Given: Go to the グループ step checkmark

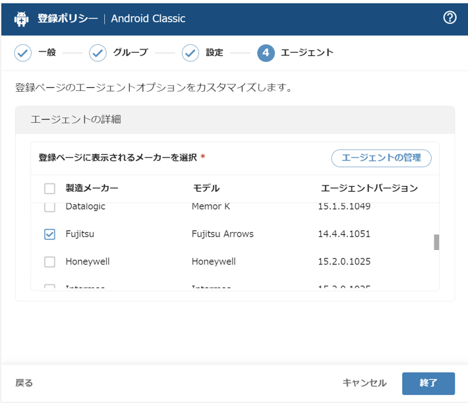Looking at the screenshot, I should [98, 53].
